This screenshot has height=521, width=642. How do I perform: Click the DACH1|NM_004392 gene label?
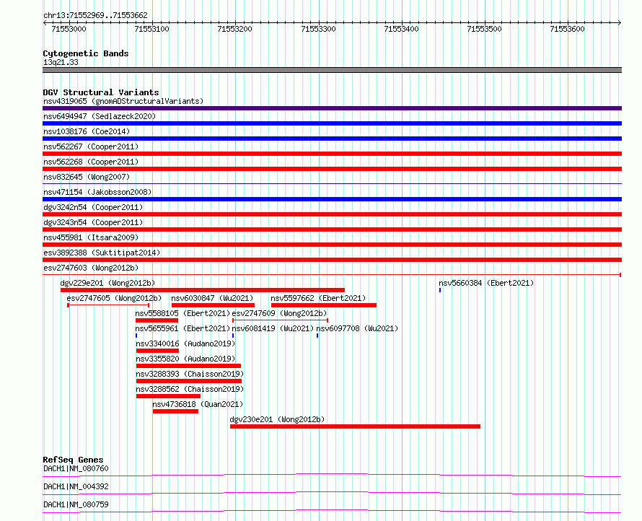[76, 486]
